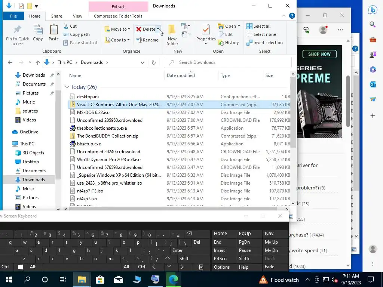Open Mail app from taskbar
Viewport: 383px width, 287px height.
(119, 280)
